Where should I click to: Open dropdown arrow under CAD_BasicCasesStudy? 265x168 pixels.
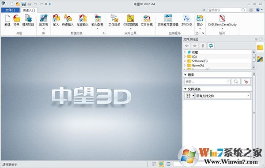(x=222, y=29)
